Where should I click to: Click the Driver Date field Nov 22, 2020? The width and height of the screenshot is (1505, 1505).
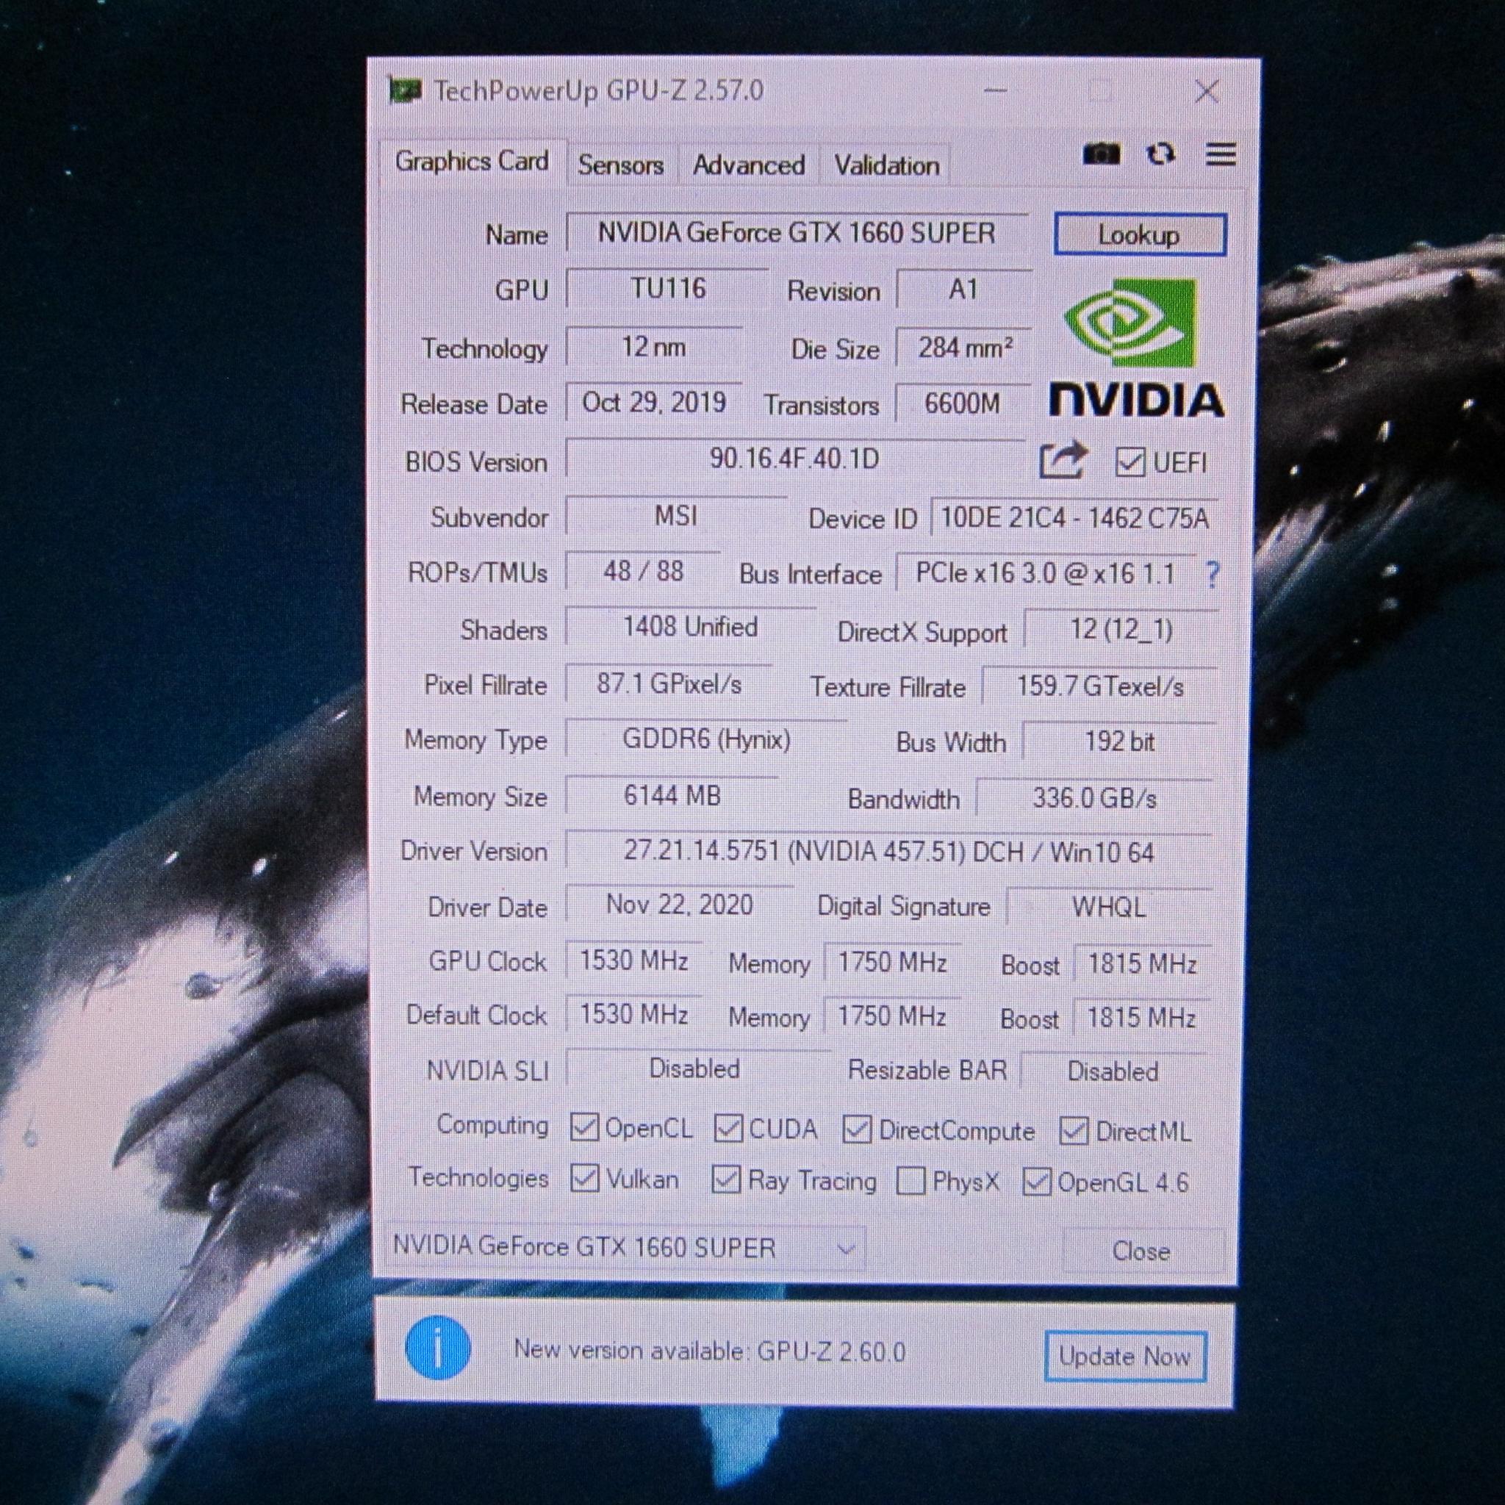[679, 905]
